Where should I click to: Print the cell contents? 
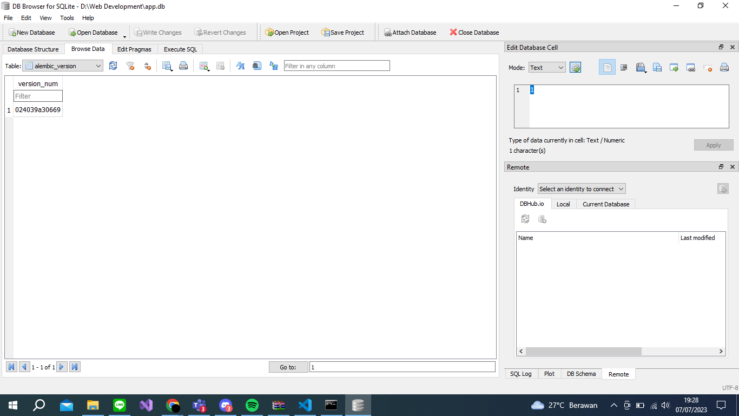tap(724, 67)
